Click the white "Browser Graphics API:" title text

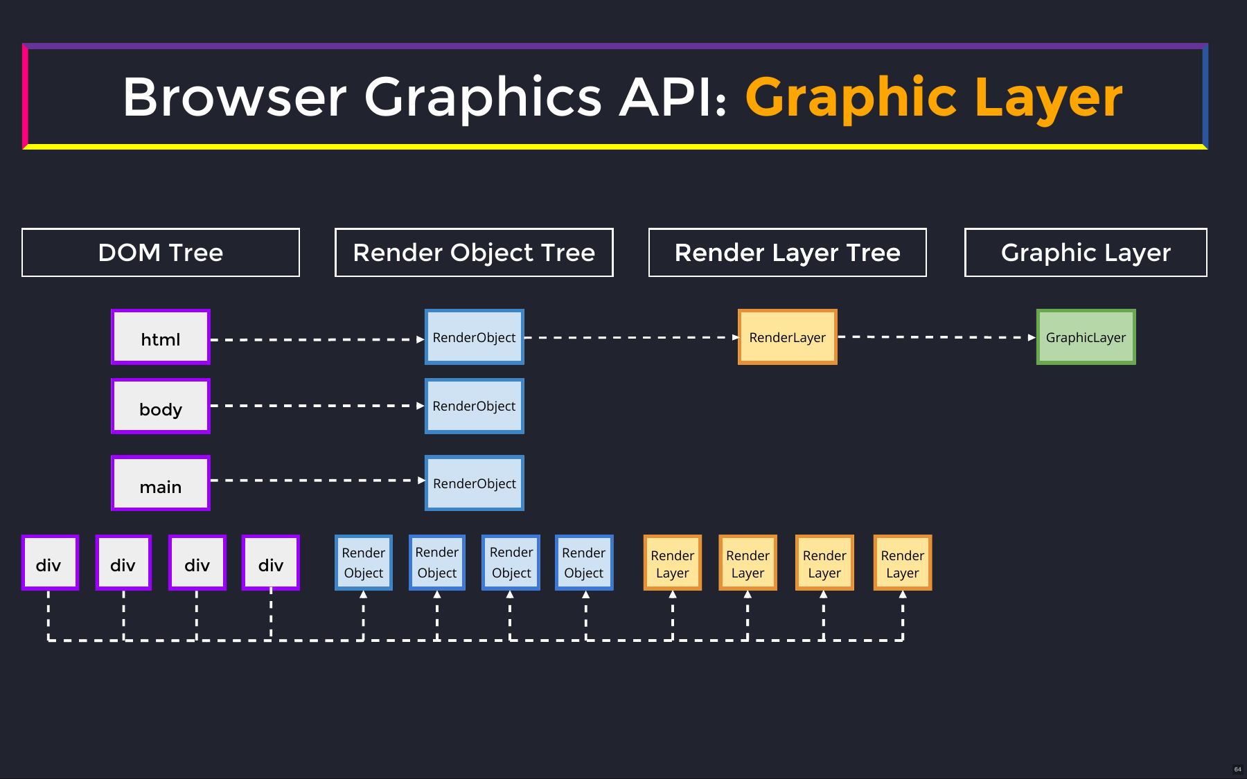(425, 97)
